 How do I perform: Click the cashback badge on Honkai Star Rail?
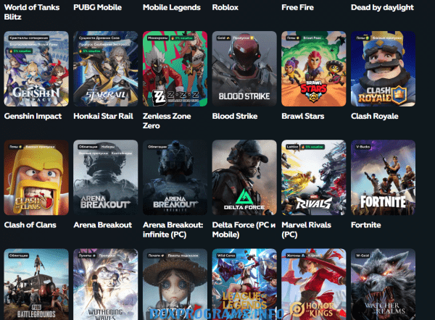(x=90, y=51)
